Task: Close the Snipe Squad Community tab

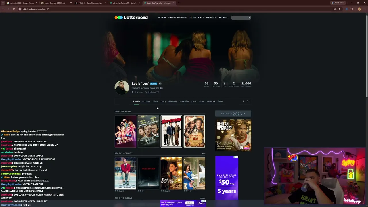Action: click(105, 3)
